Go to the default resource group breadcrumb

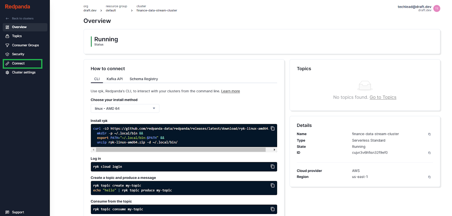click(x=111, y=10)
